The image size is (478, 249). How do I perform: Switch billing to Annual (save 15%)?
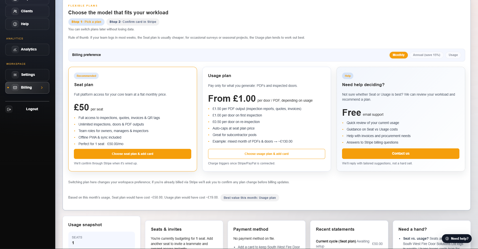[426, 55]
